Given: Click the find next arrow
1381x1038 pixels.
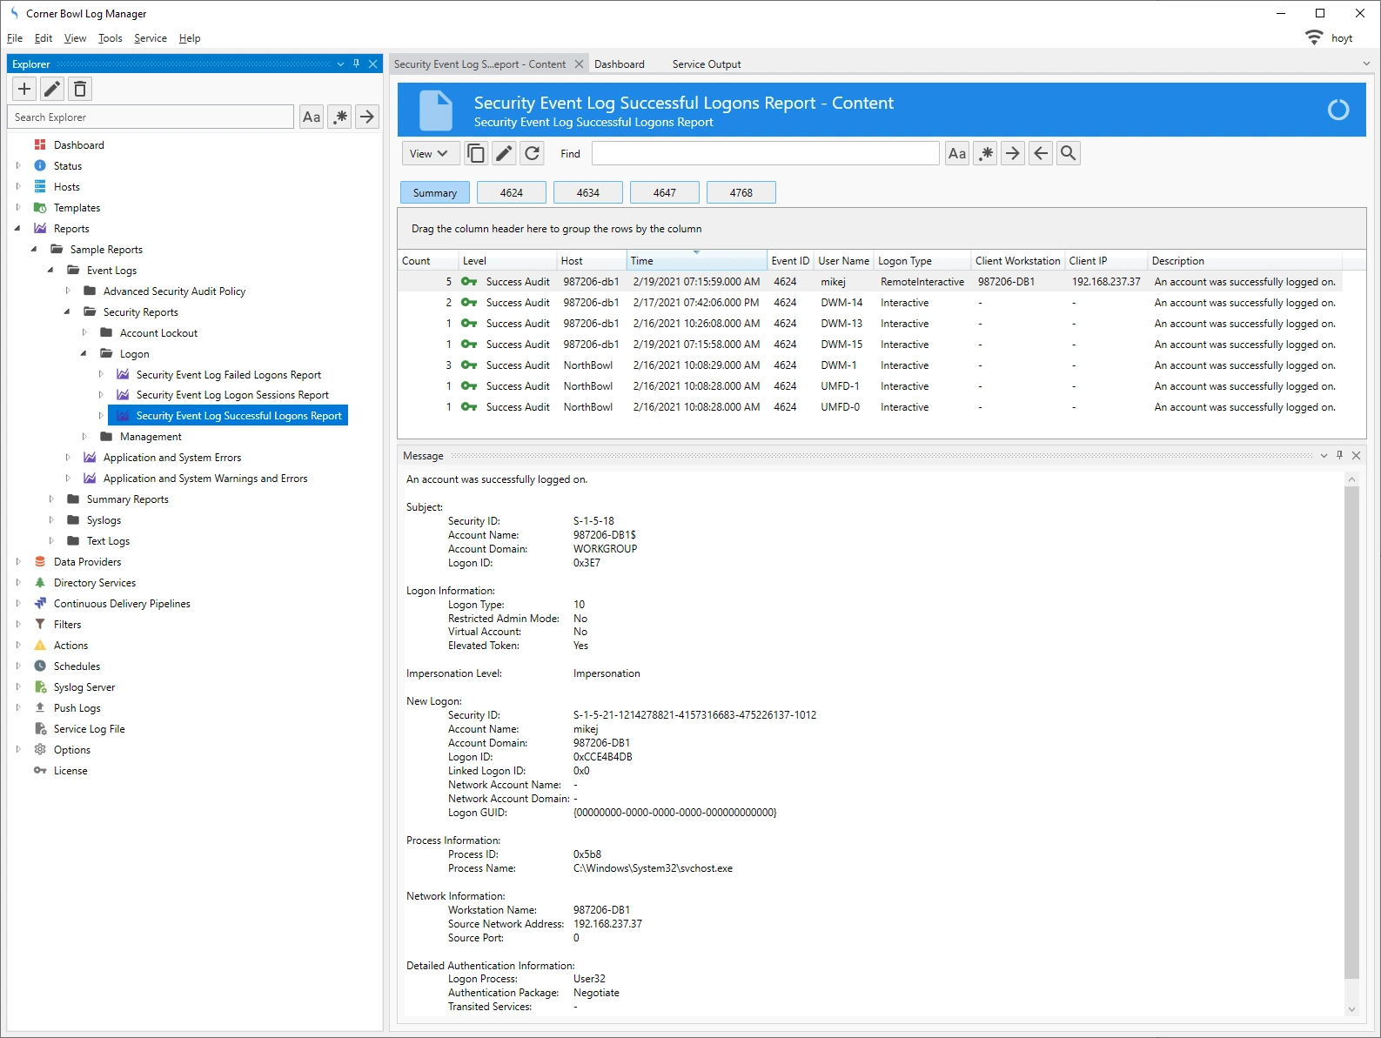Looking at the screenshot, I should (x=1013, y=153).
